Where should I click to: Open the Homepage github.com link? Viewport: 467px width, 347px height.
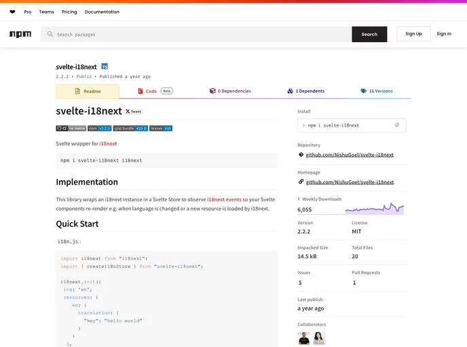[x=350, y=182]
